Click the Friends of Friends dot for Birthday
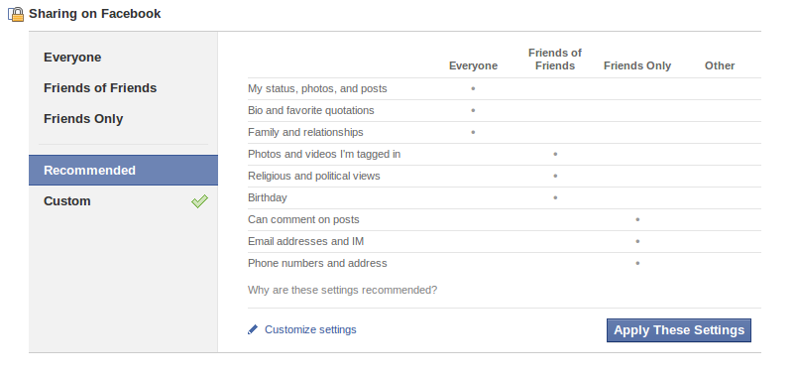797x376 pixels. 555,198
